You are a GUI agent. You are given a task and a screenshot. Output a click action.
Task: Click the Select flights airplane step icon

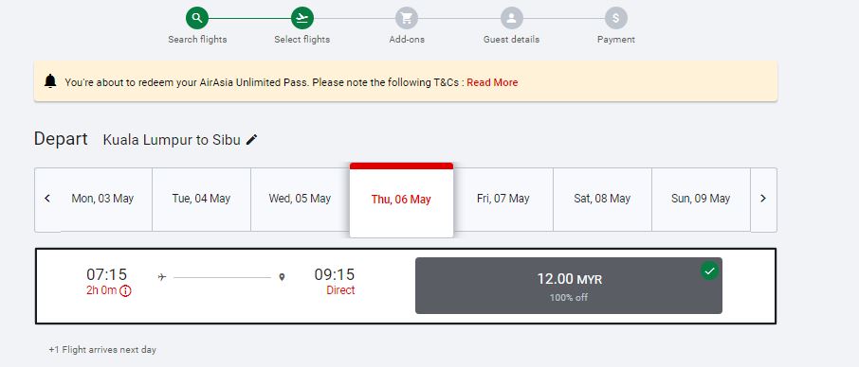coord(302,18)
